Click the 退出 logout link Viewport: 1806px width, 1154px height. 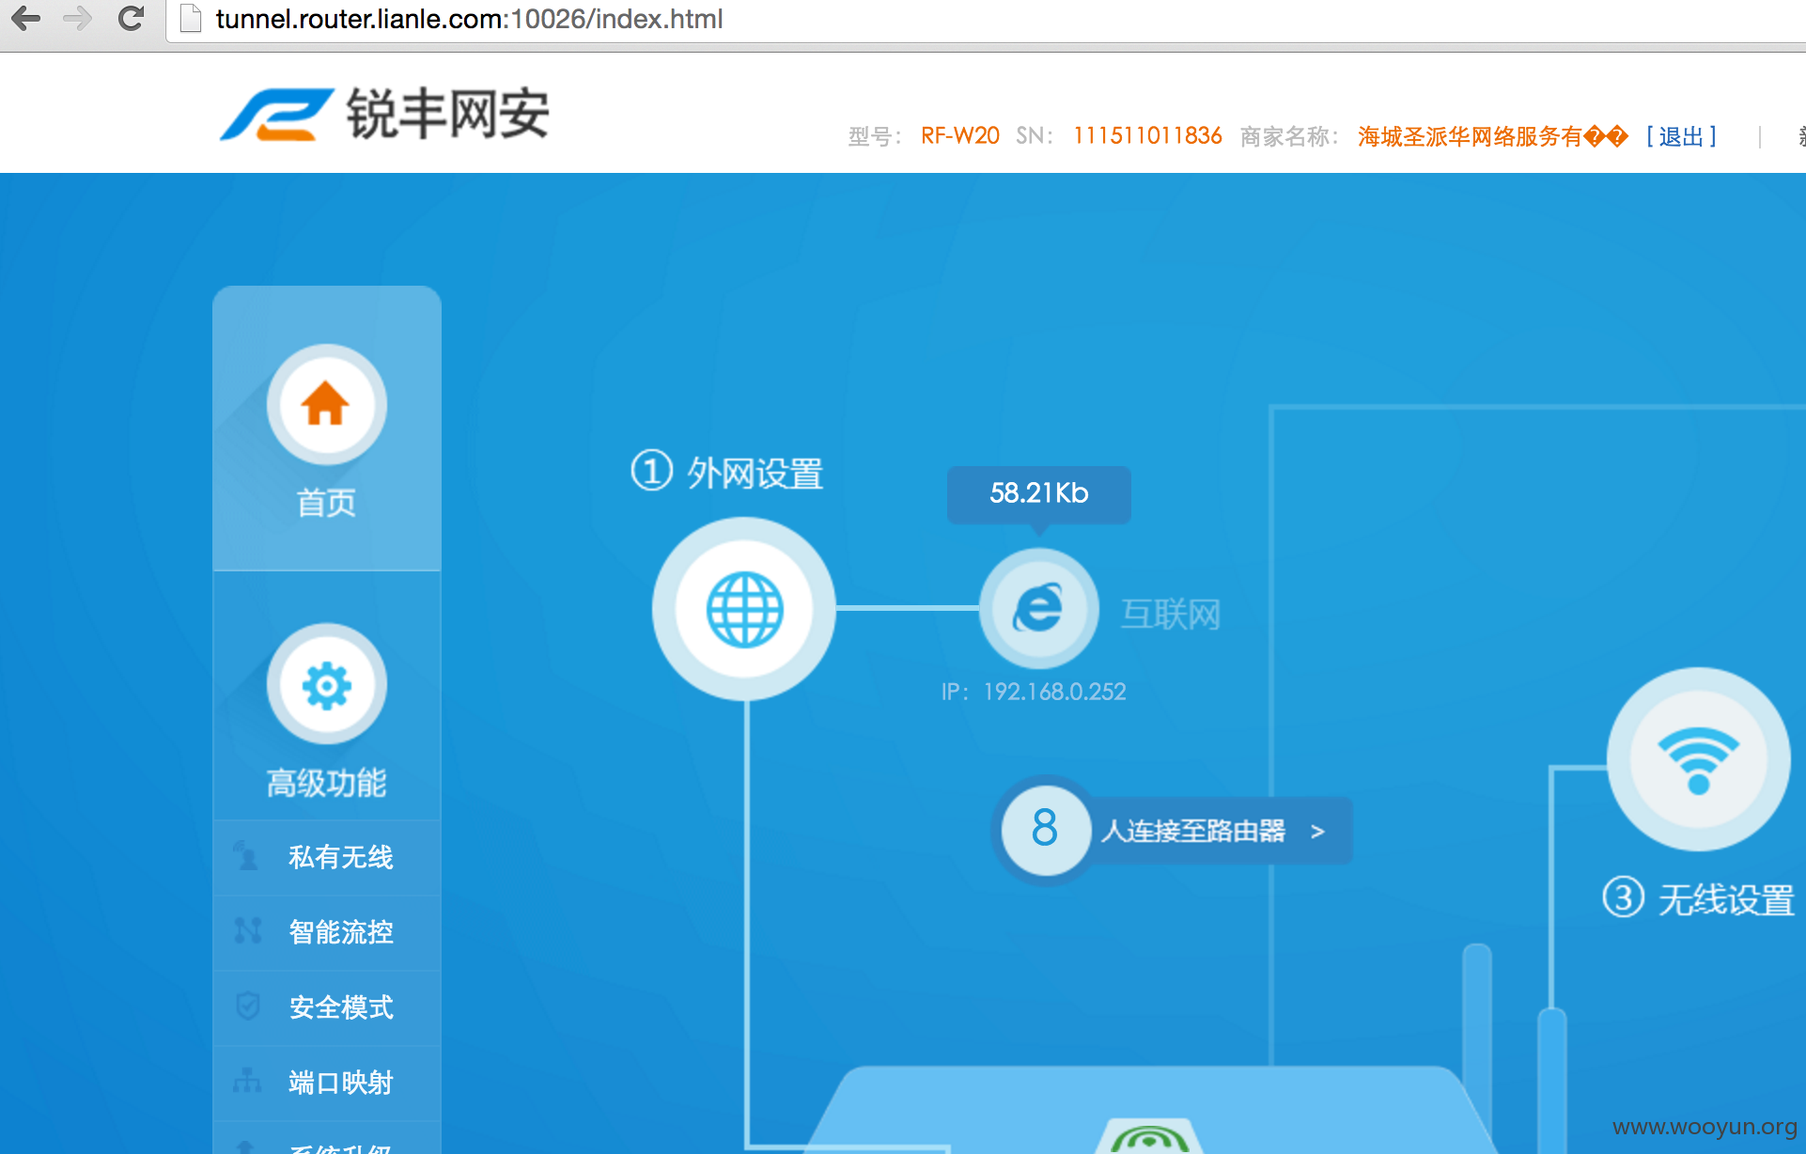pyautogui.click(x=1681, y=136)
